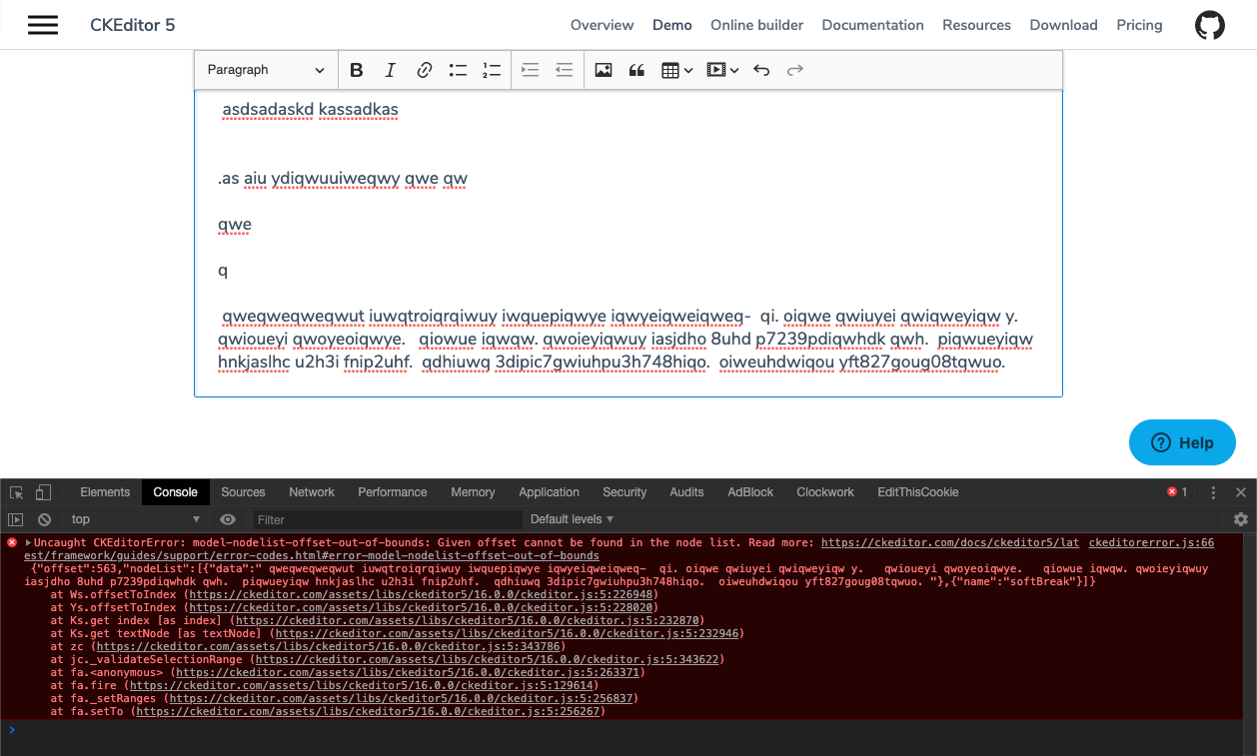Open DevTools settings gear

click(x=1240, y=518)
